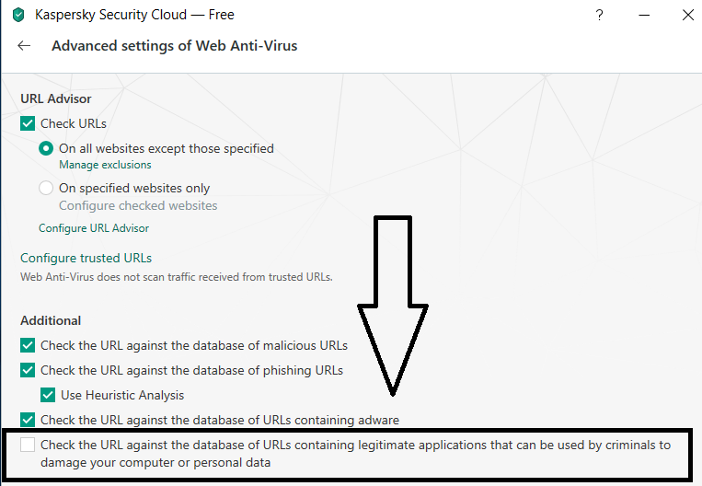Toggle the phishing URLs database checkbox
This screenshot has width=702, height=486.
click(29, 371)
